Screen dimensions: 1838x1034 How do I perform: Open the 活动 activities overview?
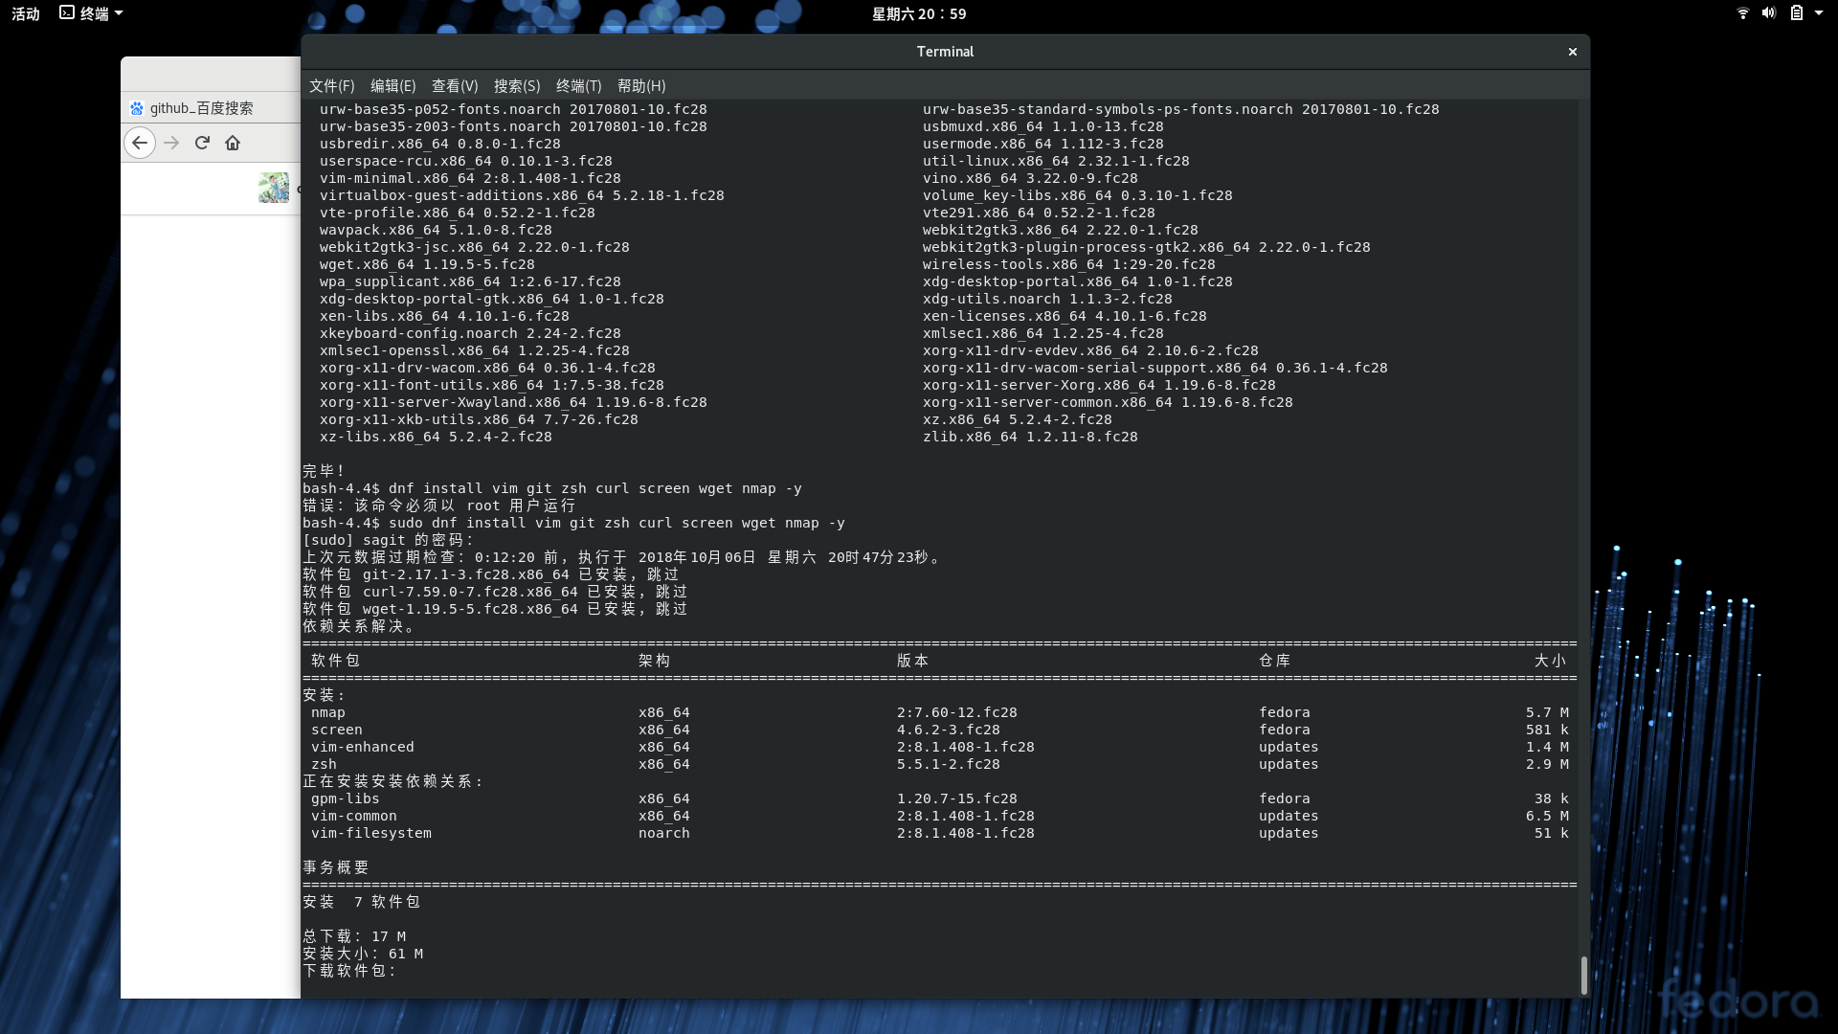26,13
